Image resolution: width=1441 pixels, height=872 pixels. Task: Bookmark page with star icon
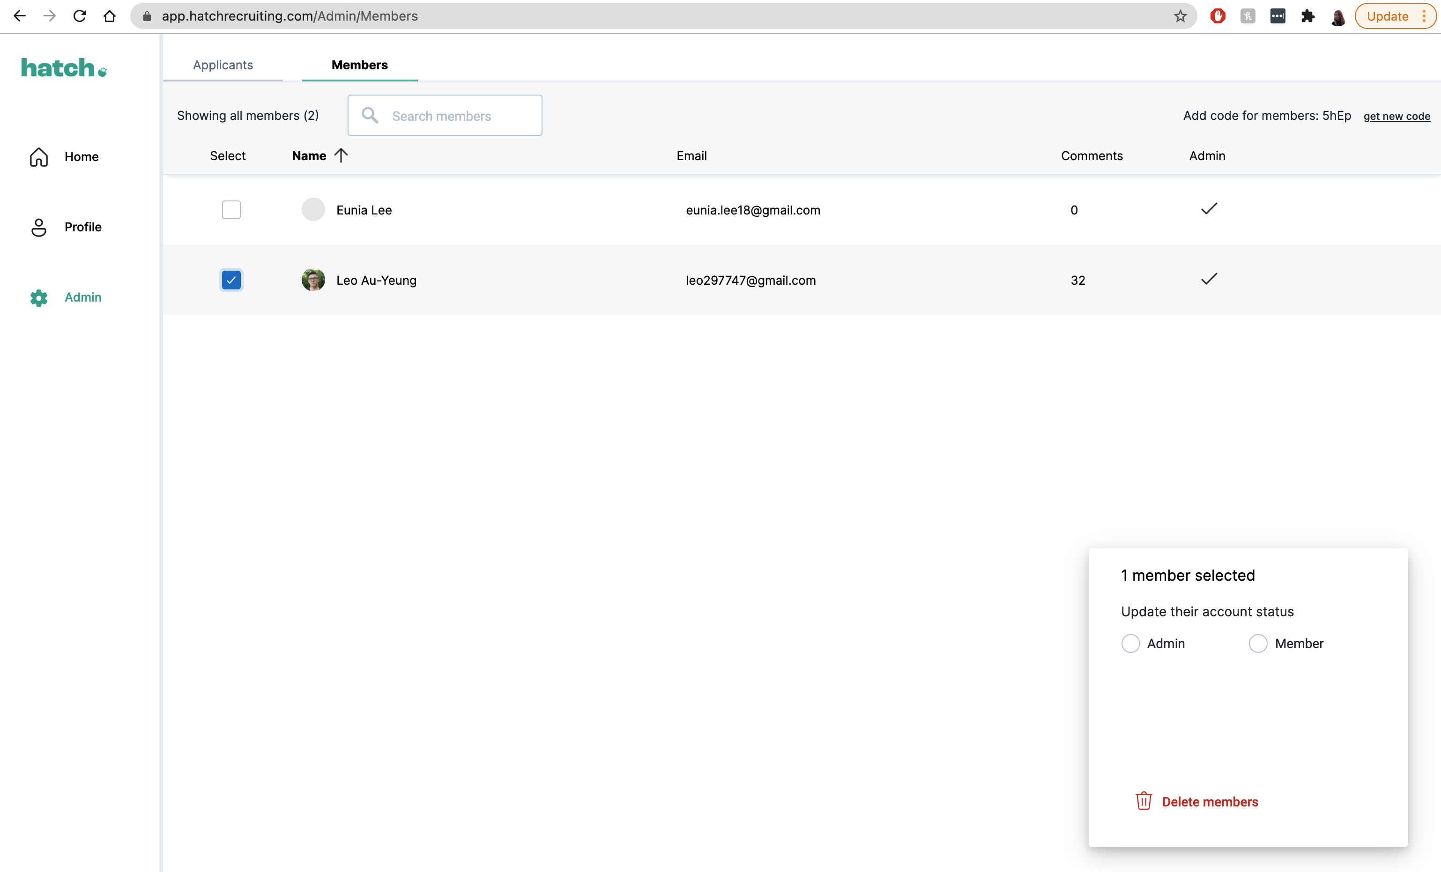pos(1180,16)
